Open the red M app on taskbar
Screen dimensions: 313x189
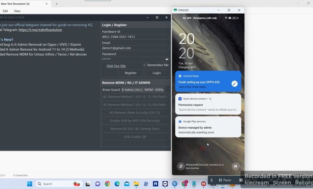203,184
